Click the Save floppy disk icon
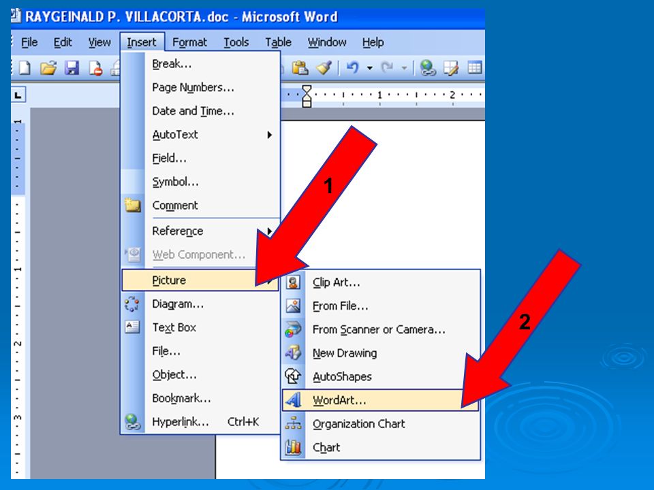654x490 pixels. [72, 67]
